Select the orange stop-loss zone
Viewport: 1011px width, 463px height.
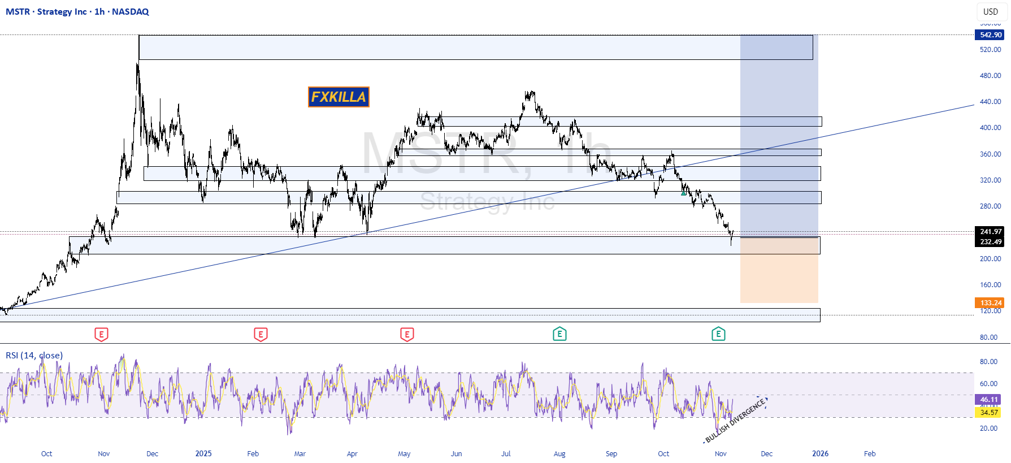779,270
